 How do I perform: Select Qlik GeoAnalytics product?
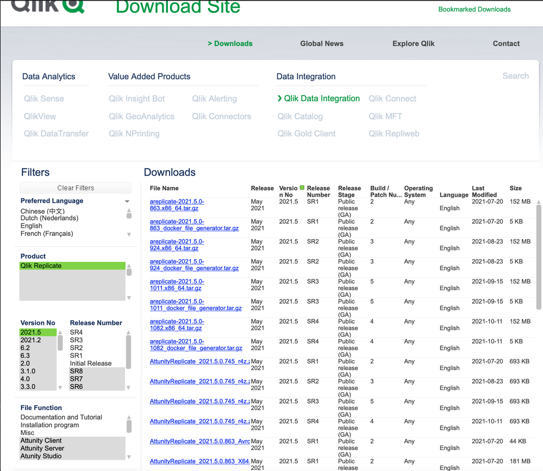(x=141, y=116)
